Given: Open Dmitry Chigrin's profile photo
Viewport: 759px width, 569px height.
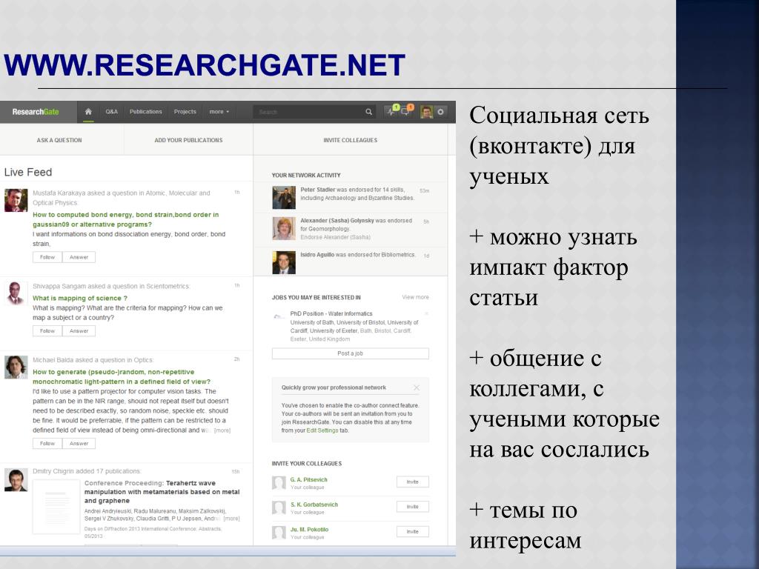Looking at the screenshot, I should [x=16, y=479].
